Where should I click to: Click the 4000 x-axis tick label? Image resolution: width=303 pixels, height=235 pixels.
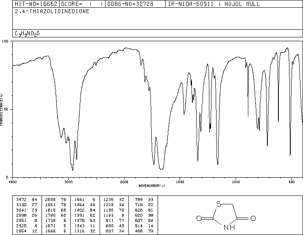13,182
